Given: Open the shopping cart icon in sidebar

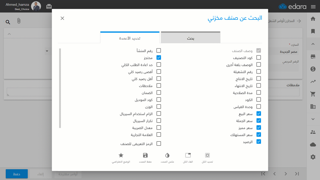Looking at the screenshot, I should pyautogui.click(x=313, y=94).
